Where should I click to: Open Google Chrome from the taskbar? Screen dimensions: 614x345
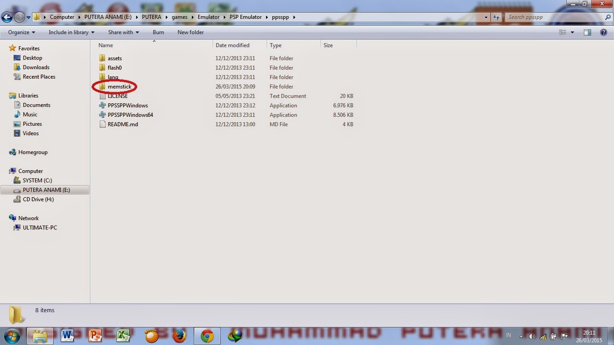[207, 336]
